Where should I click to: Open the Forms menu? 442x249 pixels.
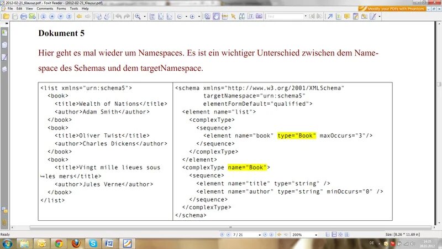tap(61, 9)
